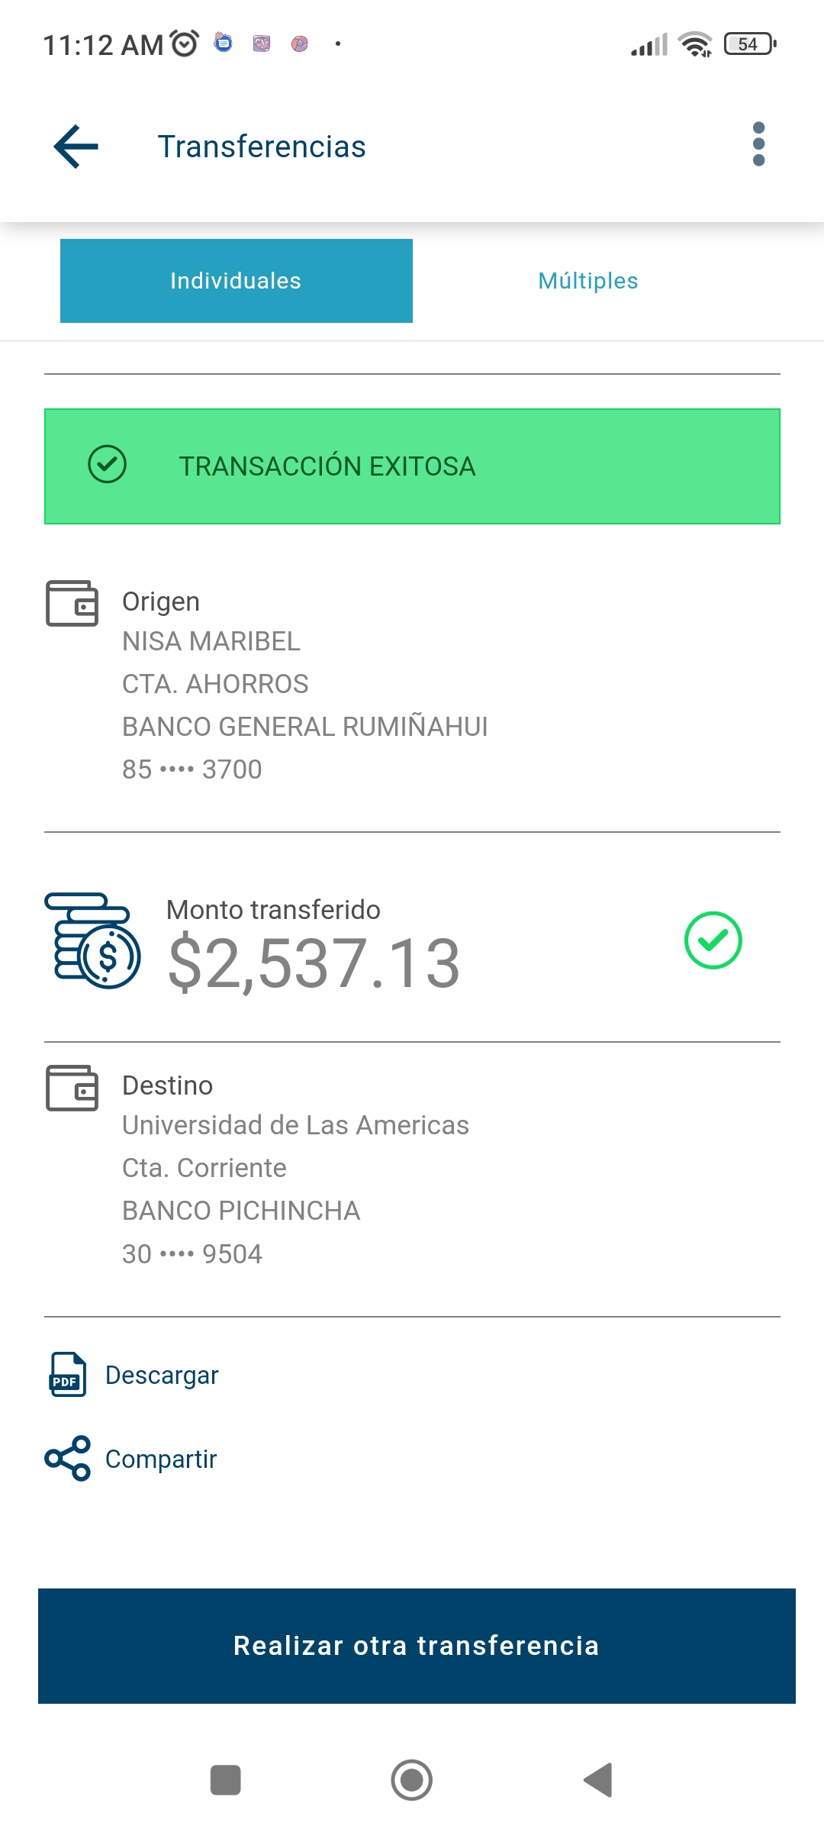The width and height of the screenshot is (824, 1832).
Task: Tap the Origen wallet icon
Action: tap(72, 603)
